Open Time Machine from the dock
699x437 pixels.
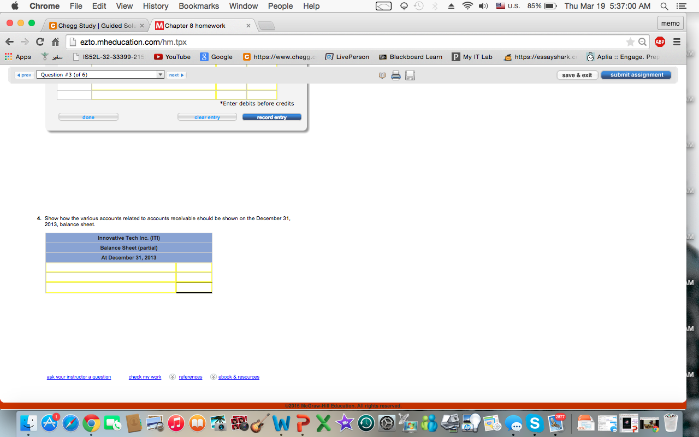366,423
